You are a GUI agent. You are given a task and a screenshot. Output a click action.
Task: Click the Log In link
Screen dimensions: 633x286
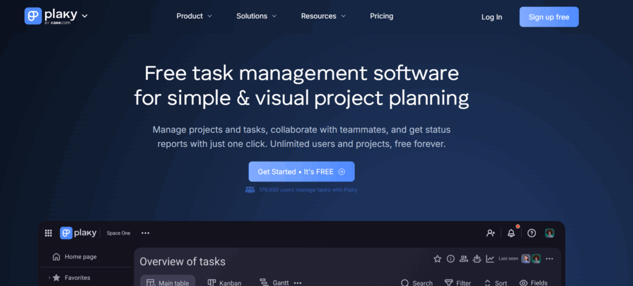point(491,17)
